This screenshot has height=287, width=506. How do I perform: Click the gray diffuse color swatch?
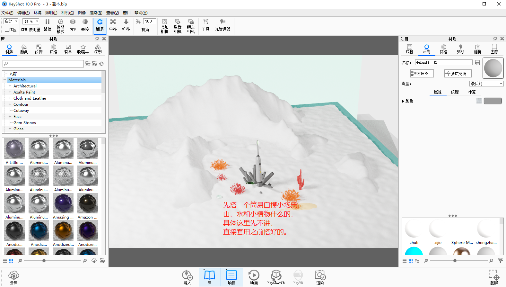click(493, 101)
